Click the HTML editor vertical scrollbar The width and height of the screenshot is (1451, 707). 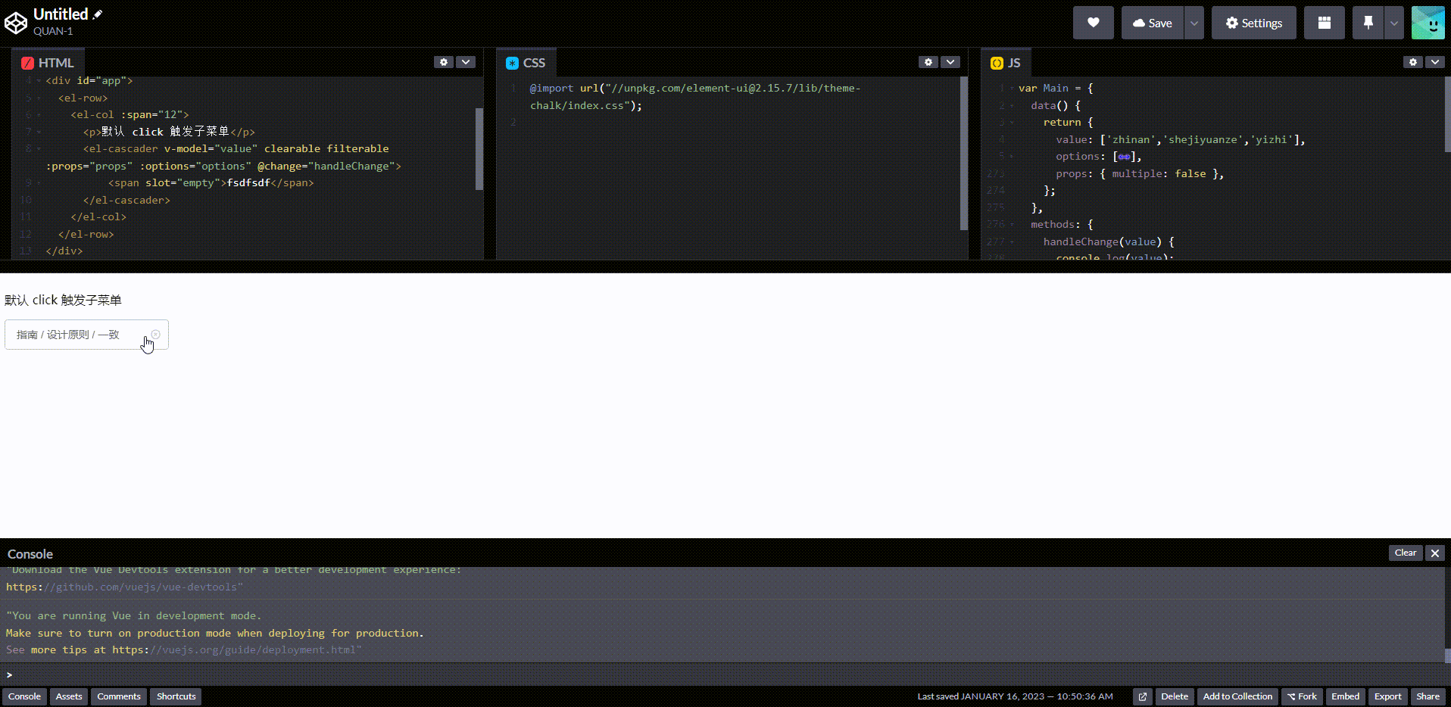(x=479, y=148)
